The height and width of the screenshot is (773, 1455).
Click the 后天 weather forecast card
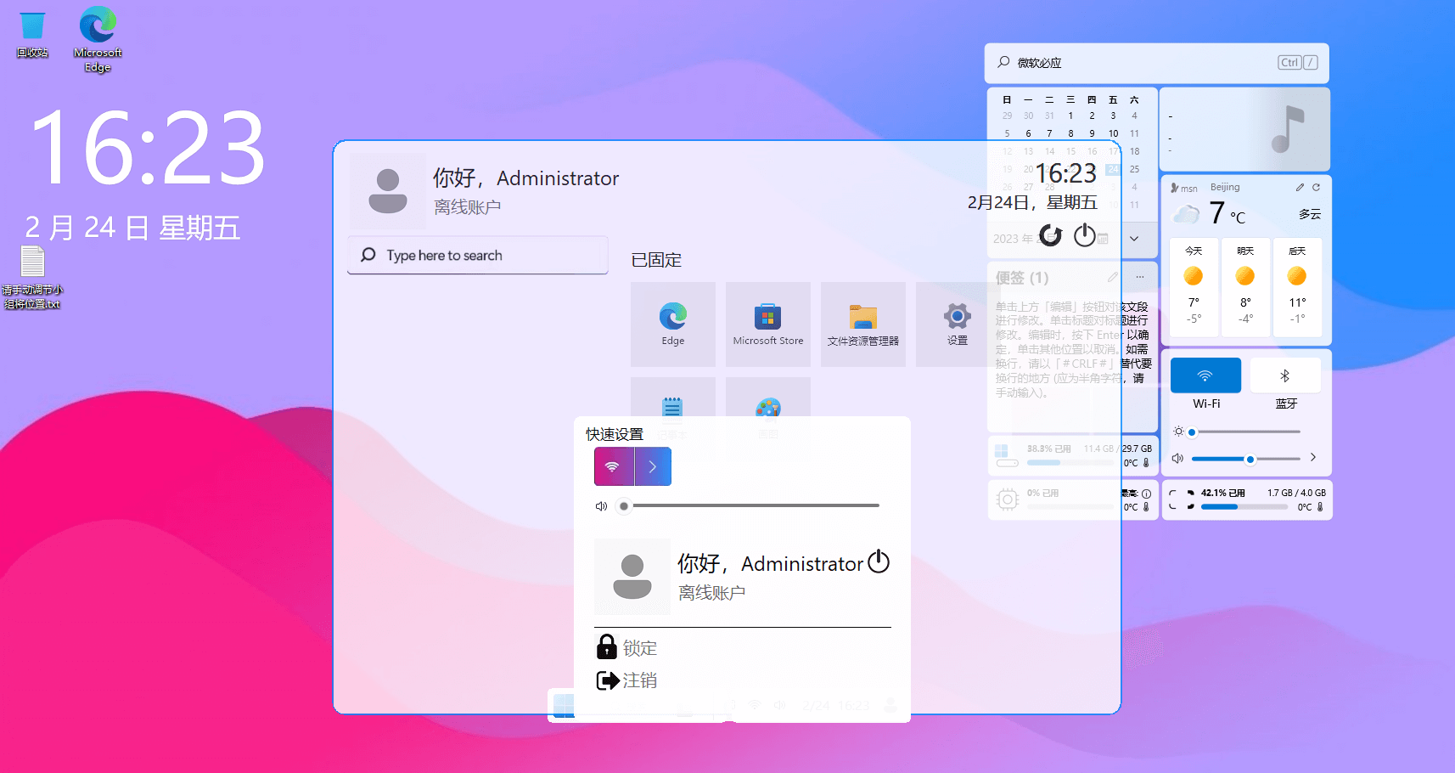click(x=1296, y=287)
